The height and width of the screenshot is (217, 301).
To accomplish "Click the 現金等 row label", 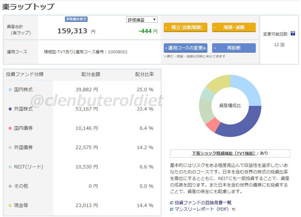I will tap(21, 205).
